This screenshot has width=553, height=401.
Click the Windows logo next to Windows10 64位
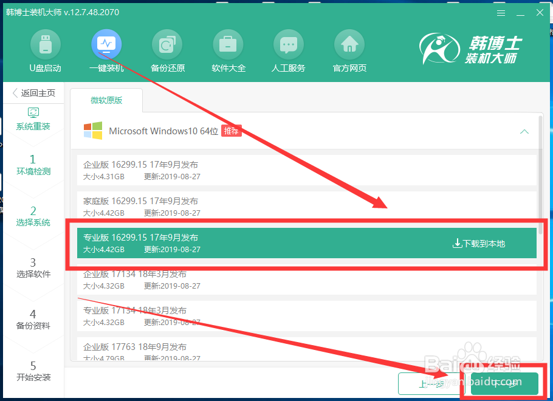pyautogui.click(x=93, y=131)
